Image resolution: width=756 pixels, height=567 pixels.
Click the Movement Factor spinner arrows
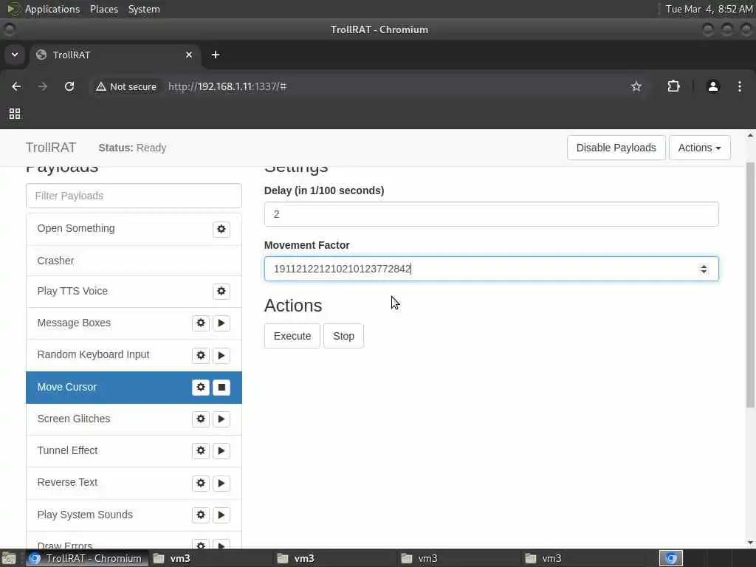point(704,269)
